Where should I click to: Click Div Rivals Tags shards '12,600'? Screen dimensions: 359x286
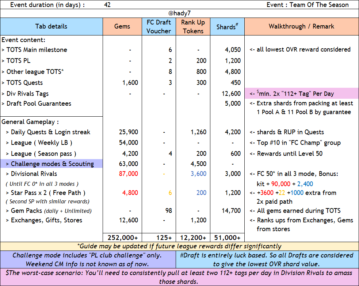(x=231, y=94)
